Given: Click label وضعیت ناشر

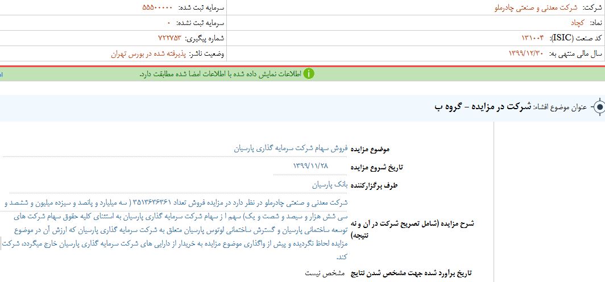Looking at the screenshot, I should pos(206,53).
